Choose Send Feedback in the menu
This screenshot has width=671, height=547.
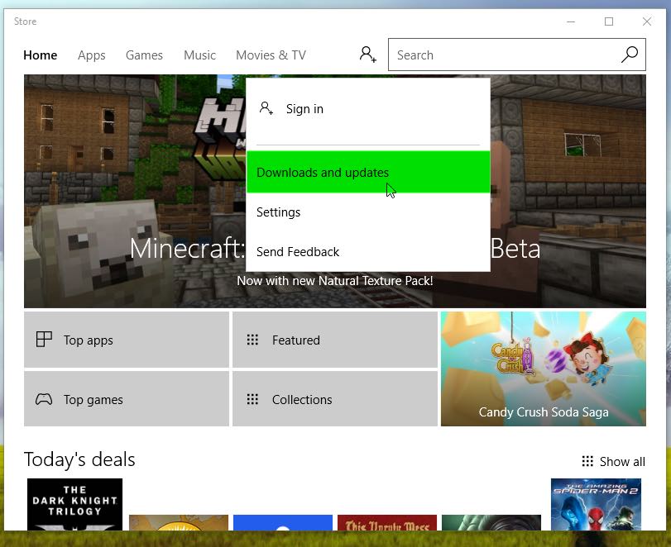click(x=298, y=252)
